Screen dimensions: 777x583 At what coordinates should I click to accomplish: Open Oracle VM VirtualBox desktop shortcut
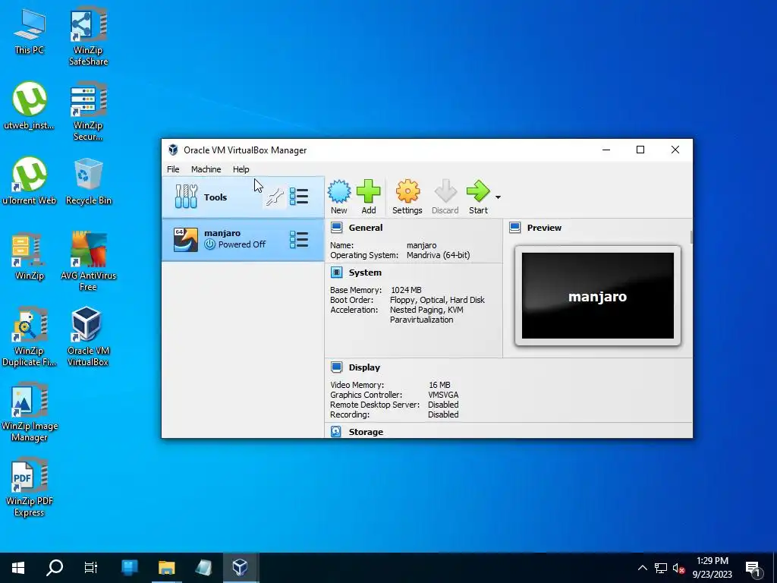[x=88, y=337]
